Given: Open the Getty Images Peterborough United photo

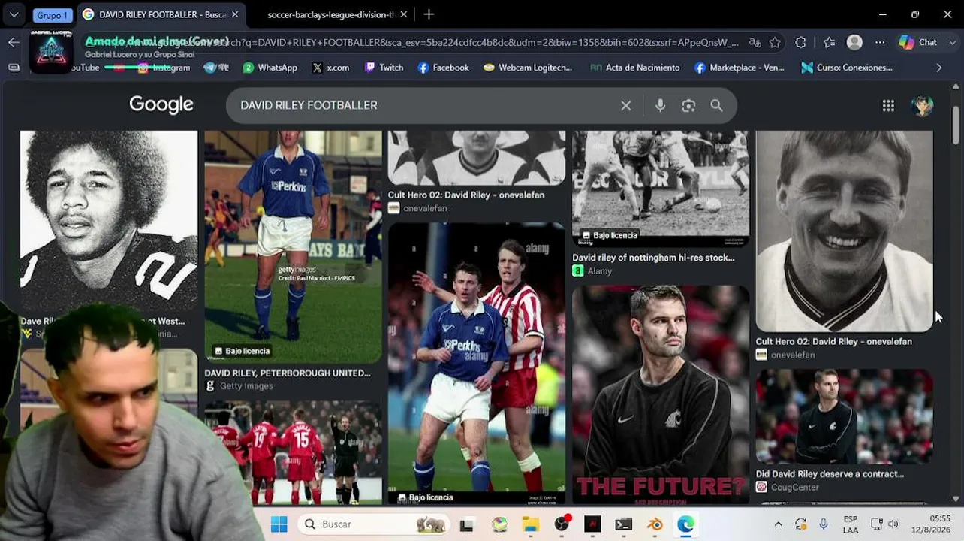Looking at the screenshot, I should pyautogui.click(x=293, y=246).
